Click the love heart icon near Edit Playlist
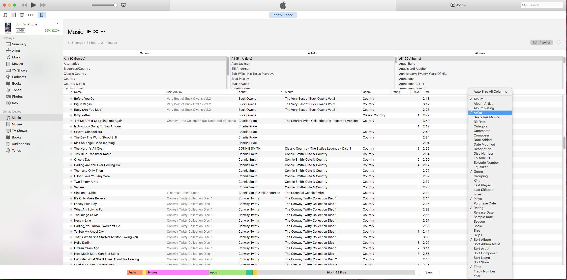This screenshot has height=280, width=567. pos(558,43)
